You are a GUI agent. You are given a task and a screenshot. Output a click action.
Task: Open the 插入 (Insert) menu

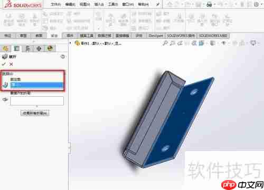tap(99, 4)
